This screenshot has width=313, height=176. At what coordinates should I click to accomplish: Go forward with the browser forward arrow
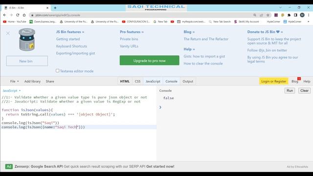[11, 15]
